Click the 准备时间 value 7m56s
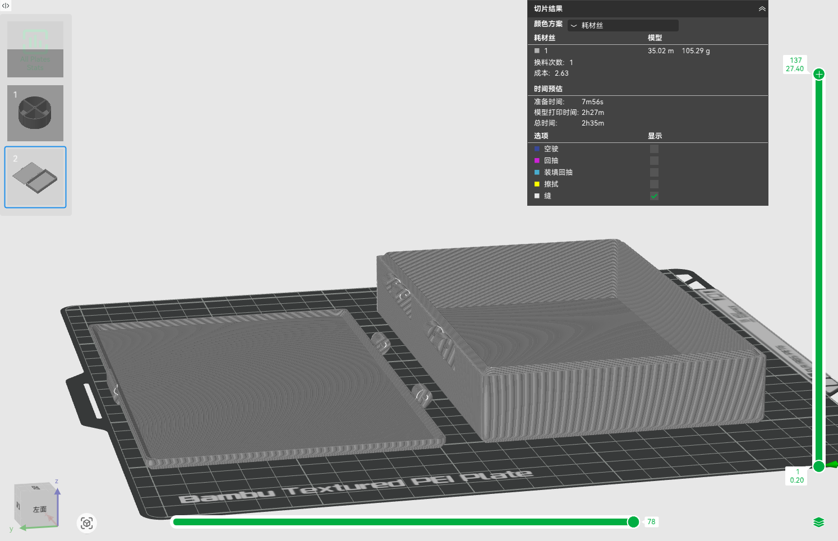838x541 pixels. 592,102
